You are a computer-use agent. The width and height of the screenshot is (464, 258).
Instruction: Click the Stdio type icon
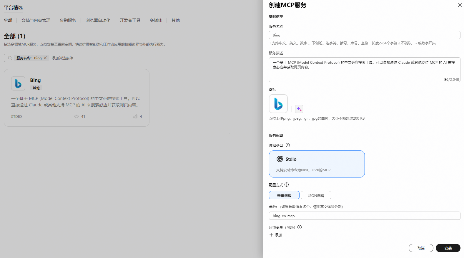click(280, 159)
